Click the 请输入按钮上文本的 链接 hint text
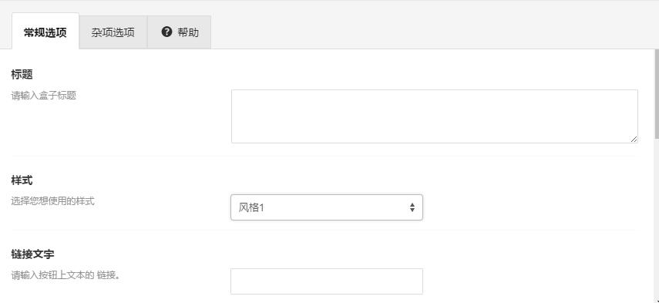659x303 pixels. (66, 275)
